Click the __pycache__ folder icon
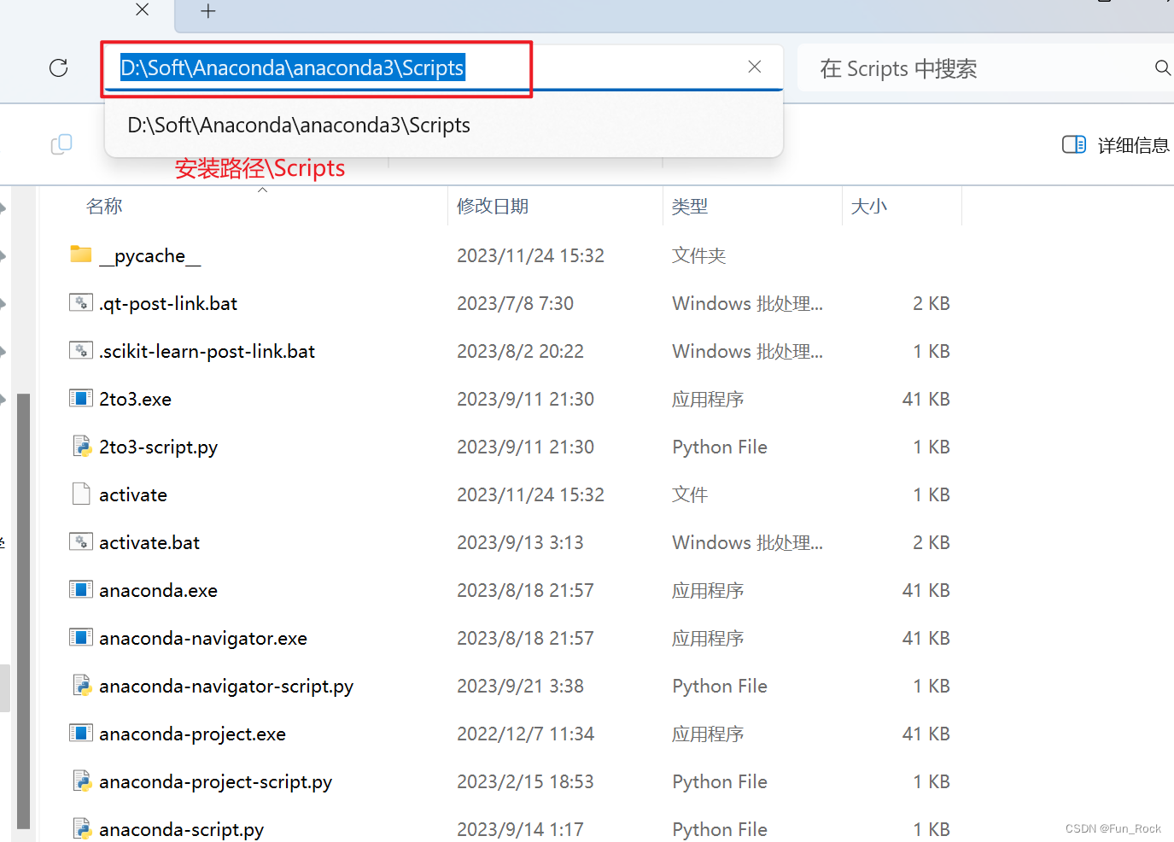 (x=81, y=254)
